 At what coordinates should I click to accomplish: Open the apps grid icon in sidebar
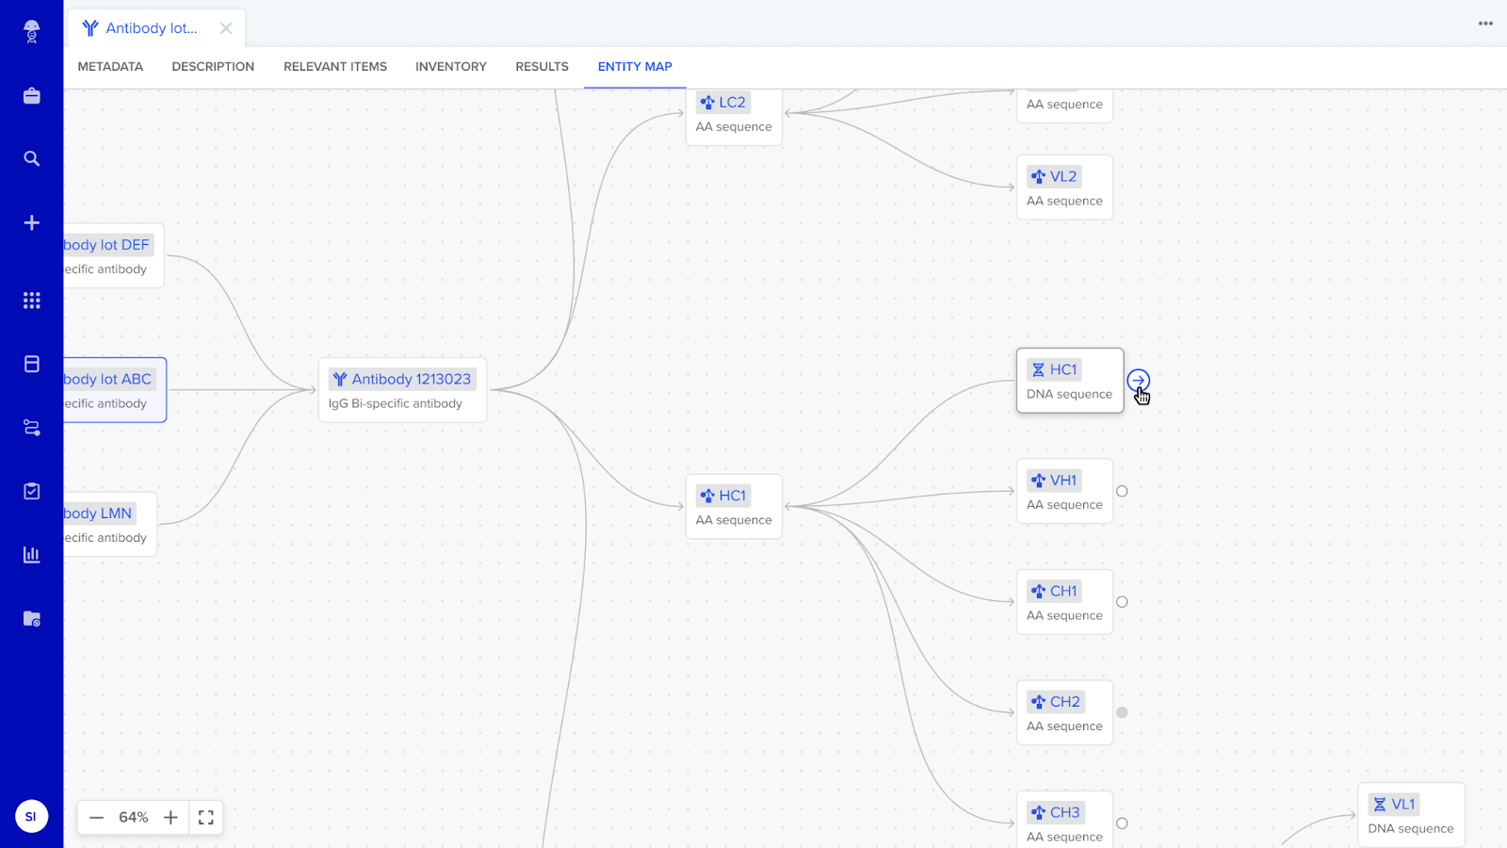click(x=31, y=301)
